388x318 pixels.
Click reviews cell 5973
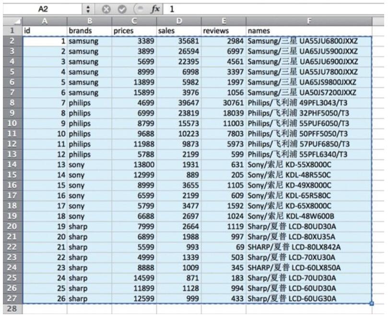pos(223,144)
